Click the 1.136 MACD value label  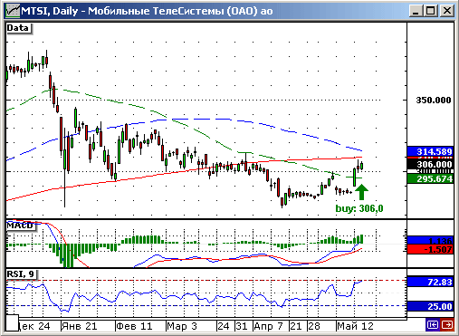(x=430, y=240)
